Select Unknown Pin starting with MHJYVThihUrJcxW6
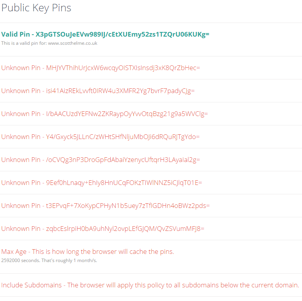 click(x=101, y=68)
